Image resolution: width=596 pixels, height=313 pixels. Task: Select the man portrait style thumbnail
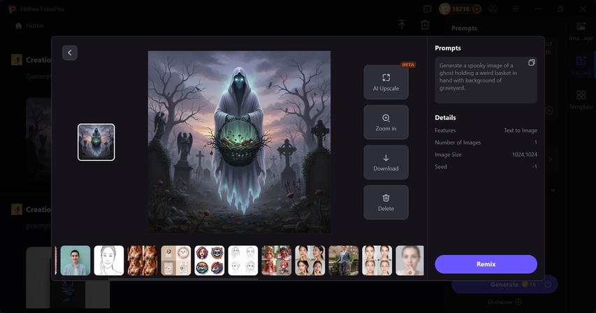coord(75,260)
